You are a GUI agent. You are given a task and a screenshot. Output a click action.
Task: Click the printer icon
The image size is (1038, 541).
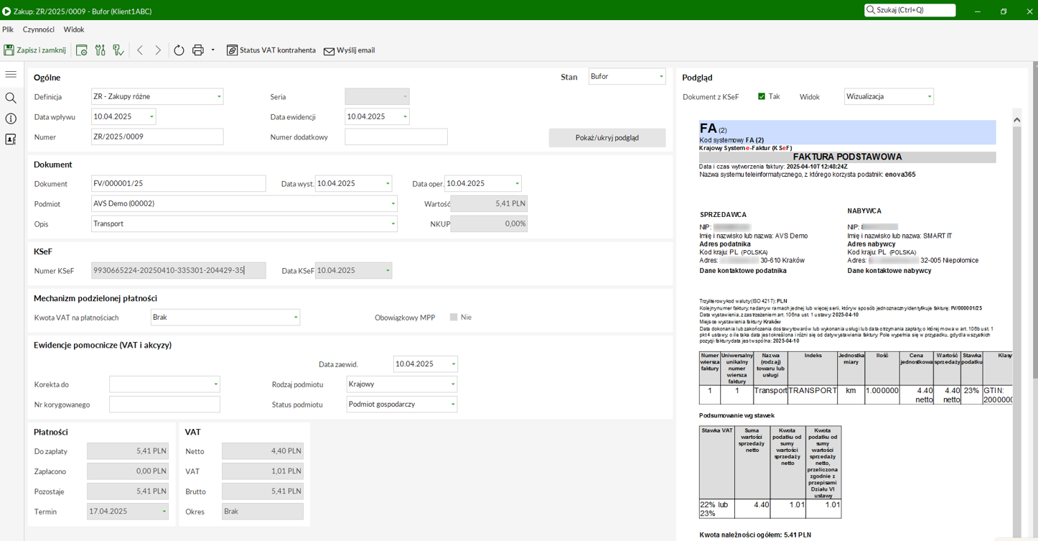click(198, 50)
